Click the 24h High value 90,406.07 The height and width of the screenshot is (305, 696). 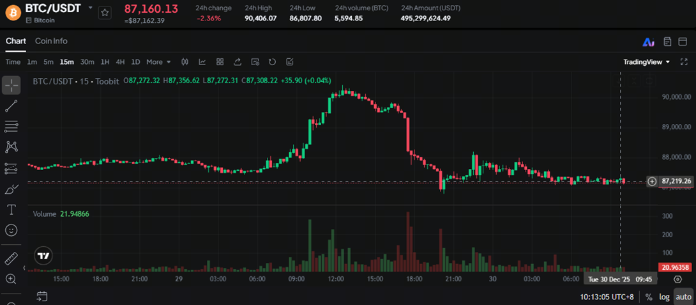tap(261, 19)
